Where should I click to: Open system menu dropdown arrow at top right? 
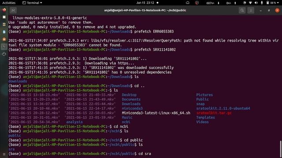click(278, 3)
